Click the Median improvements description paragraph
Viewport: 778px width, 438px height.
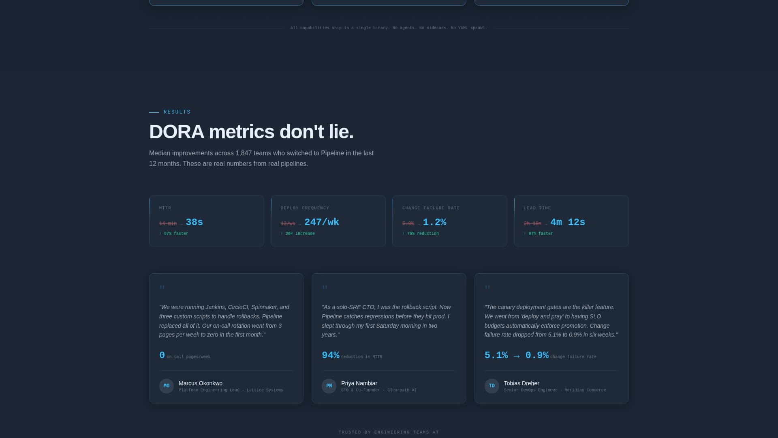261,159
